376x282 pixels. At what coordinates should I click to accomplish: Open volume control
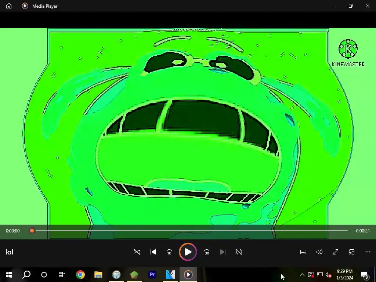(319, 252)
